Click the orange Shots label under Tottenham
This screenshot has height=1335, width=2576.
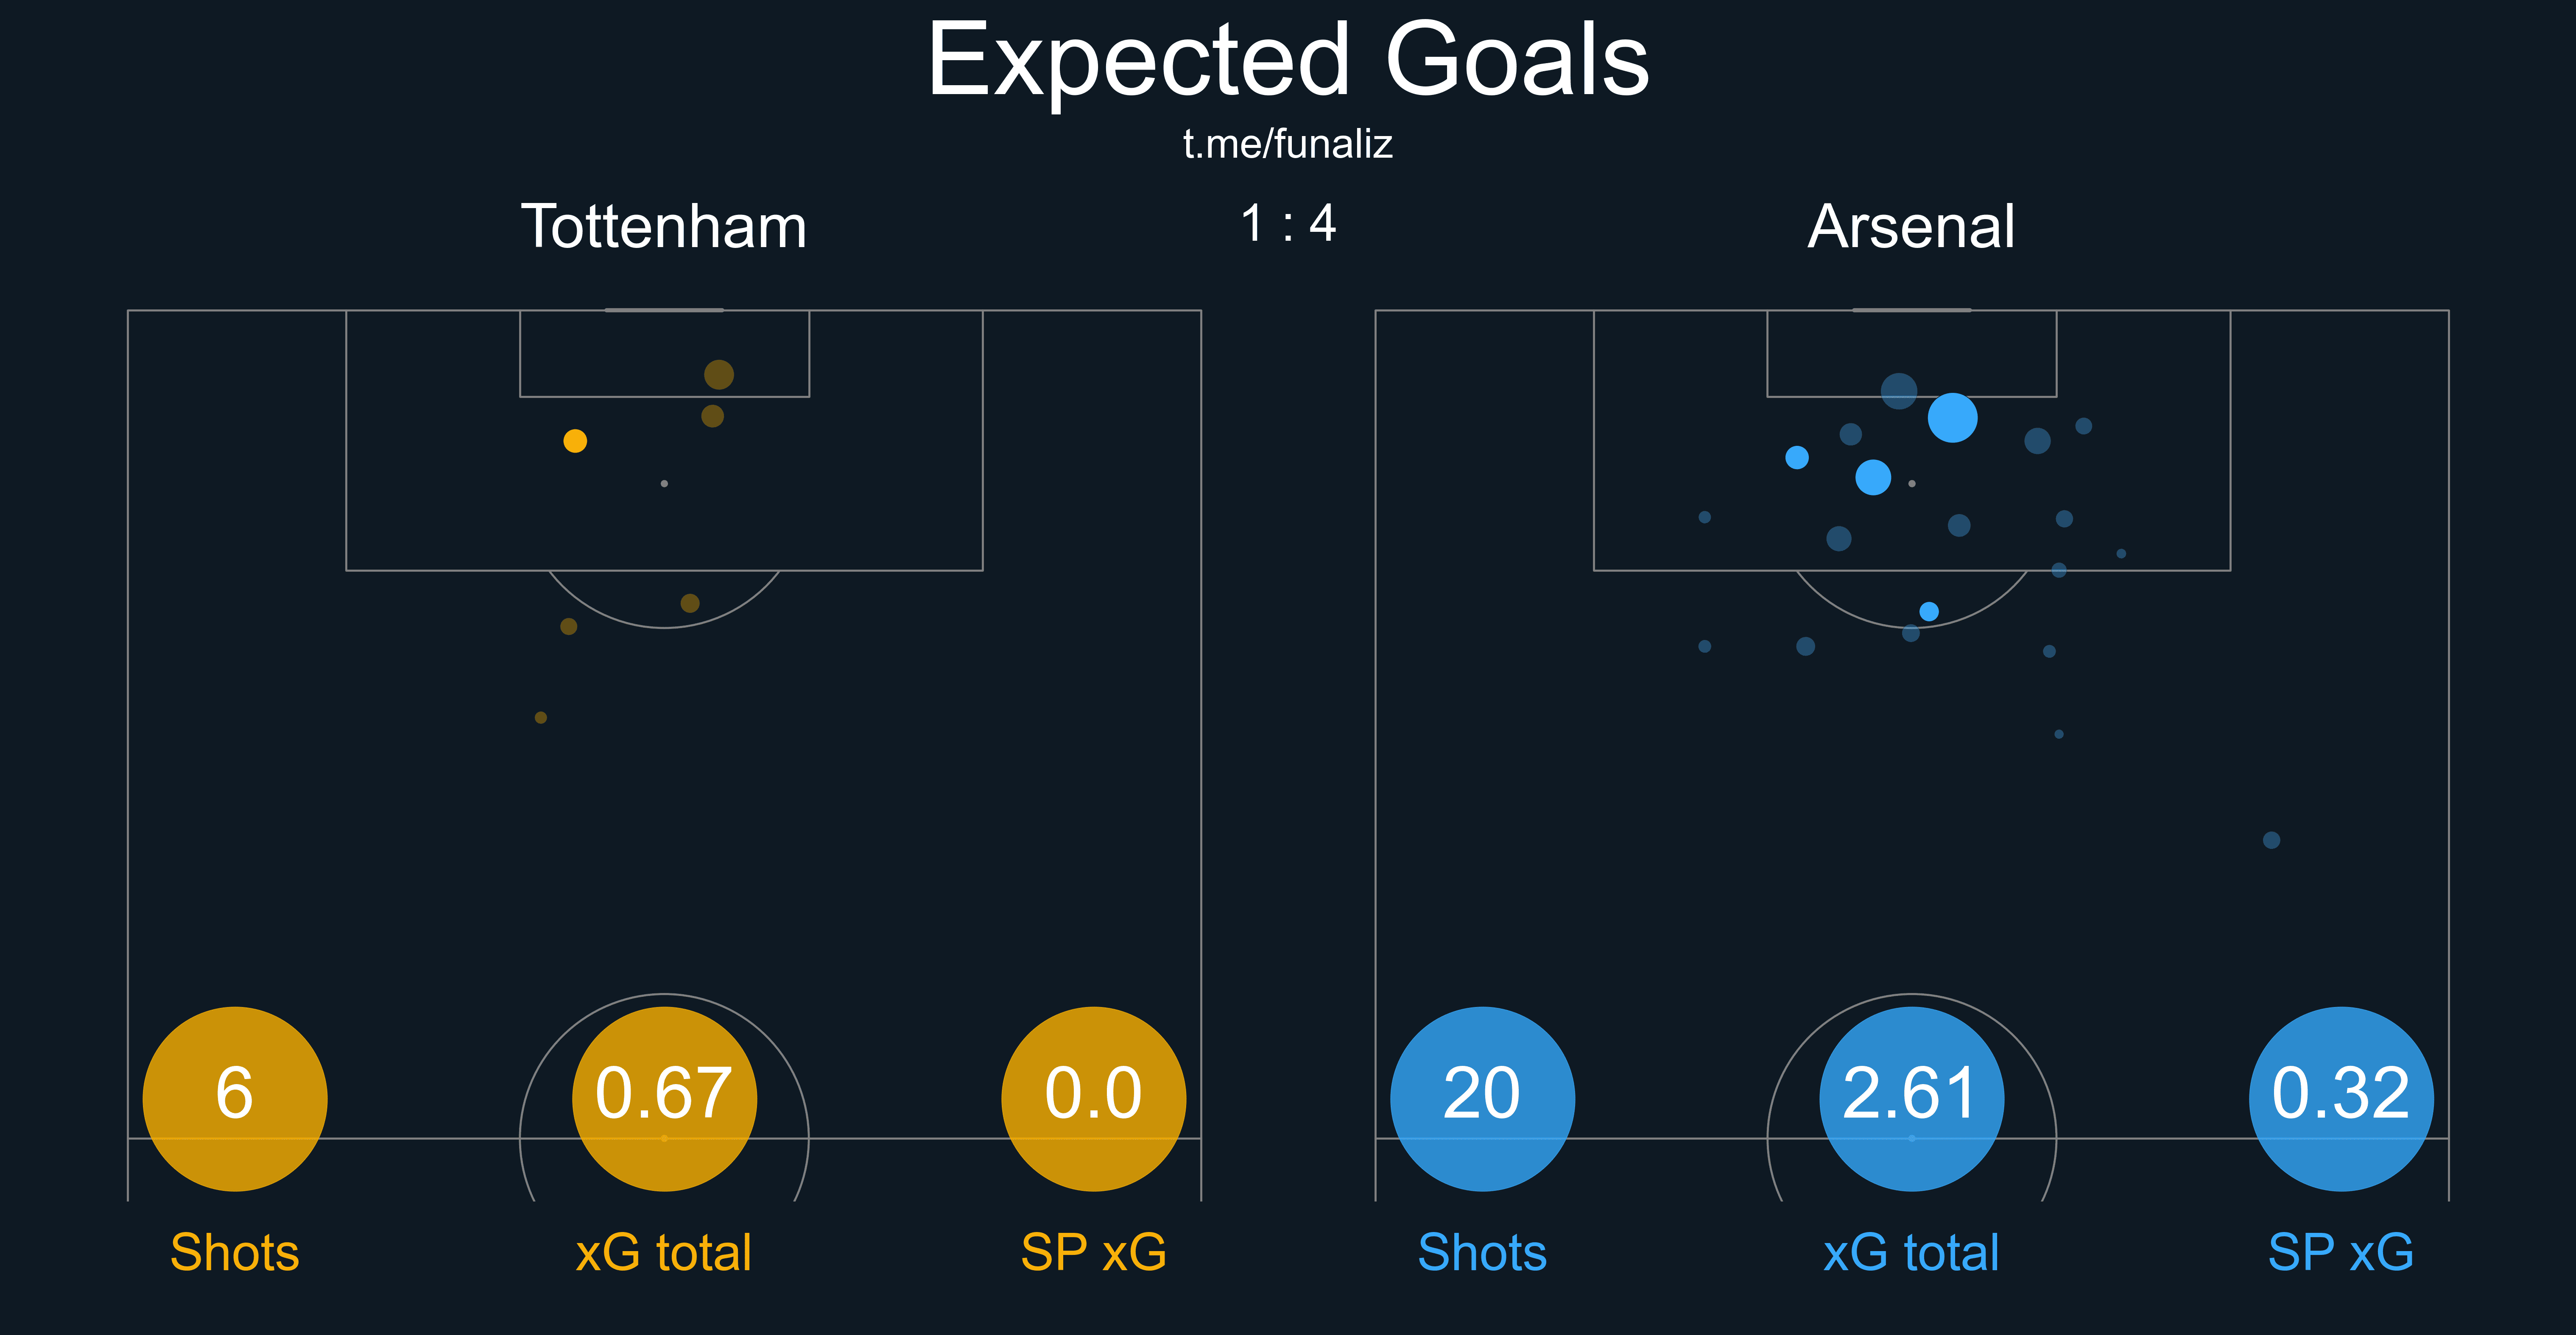(235, 1252)
